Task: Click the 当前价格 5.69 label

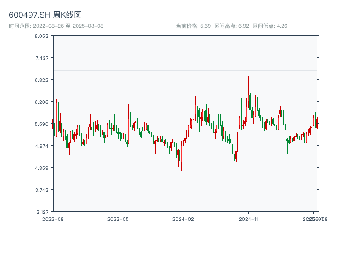Action: [x=193, y=26]
